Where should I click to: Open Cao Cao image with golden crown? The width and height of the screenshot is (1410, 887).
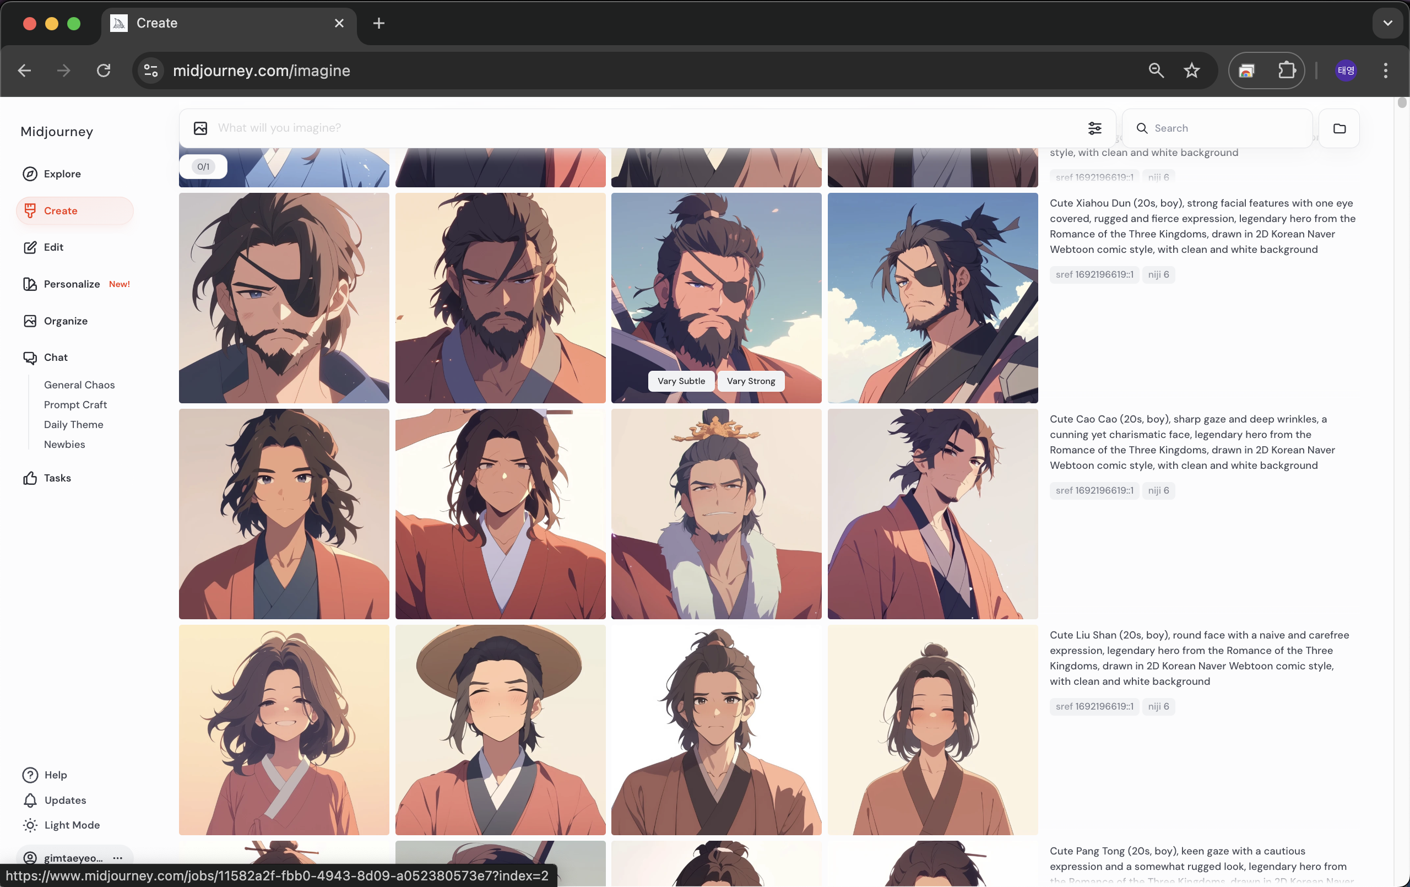[716, 515]
